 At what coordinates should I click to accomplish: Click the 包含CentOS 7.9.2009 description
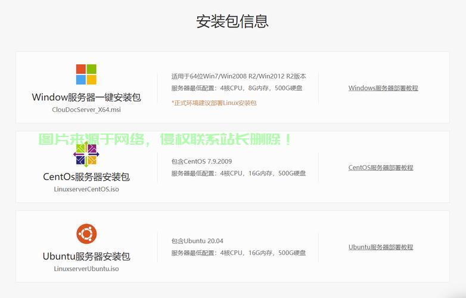[x=201, y=162]
